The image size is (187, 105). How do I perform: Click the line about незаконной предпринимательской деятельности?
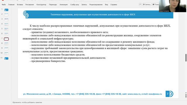[x=68, y=58]
